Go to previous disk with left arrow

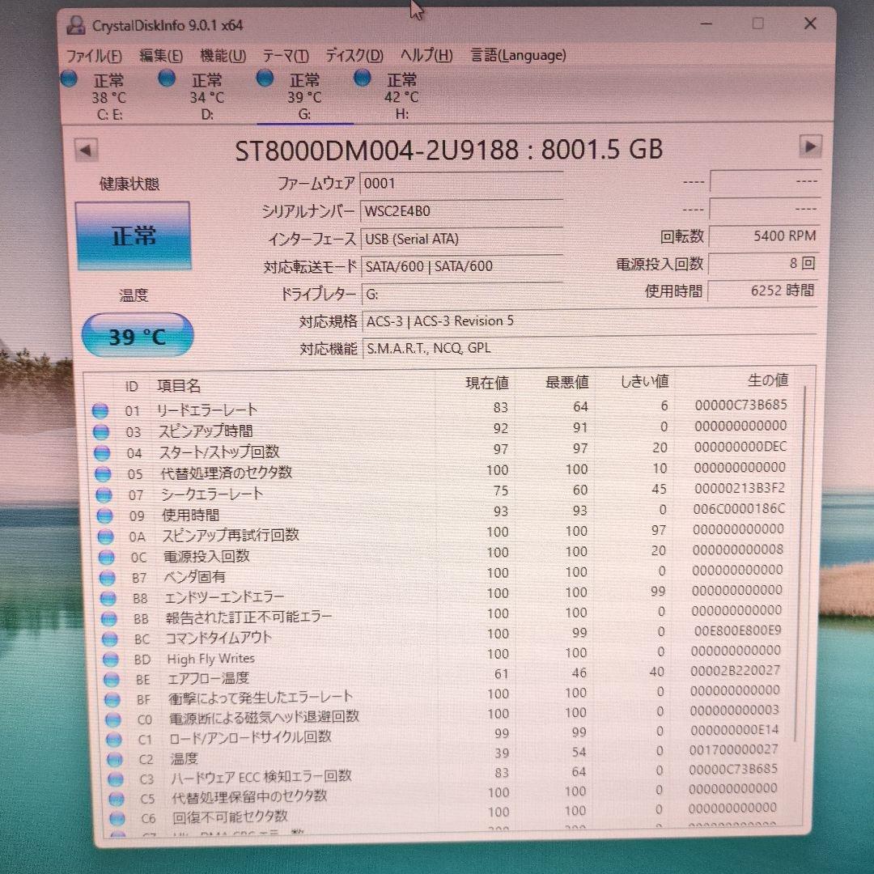(86, 150)
